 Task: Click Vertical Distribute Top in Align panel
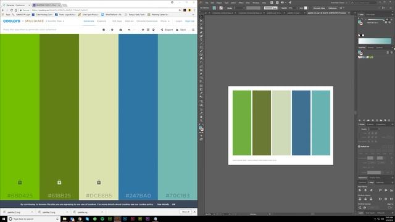tap(360, 199)
